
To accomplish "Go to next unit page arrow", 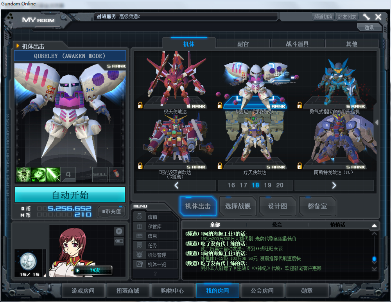I will (x=334, y=186).
